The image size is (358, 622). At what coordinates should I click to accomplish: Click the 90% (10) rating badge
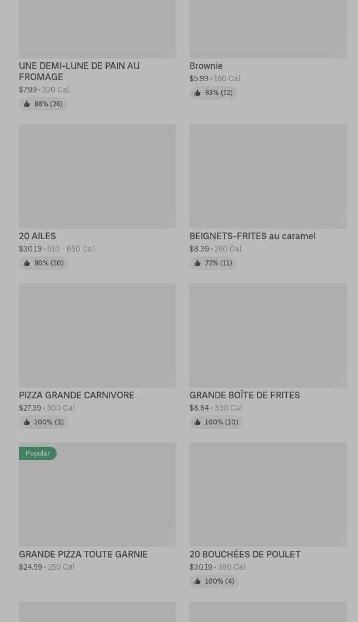pos(44,263)
